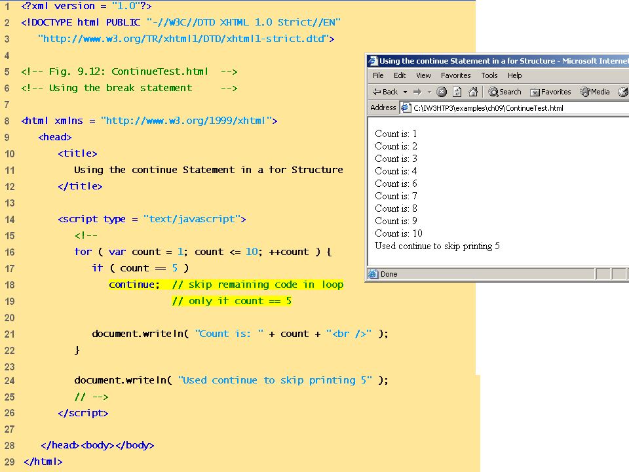
Task: Open the Help menu
Action: 515,75
